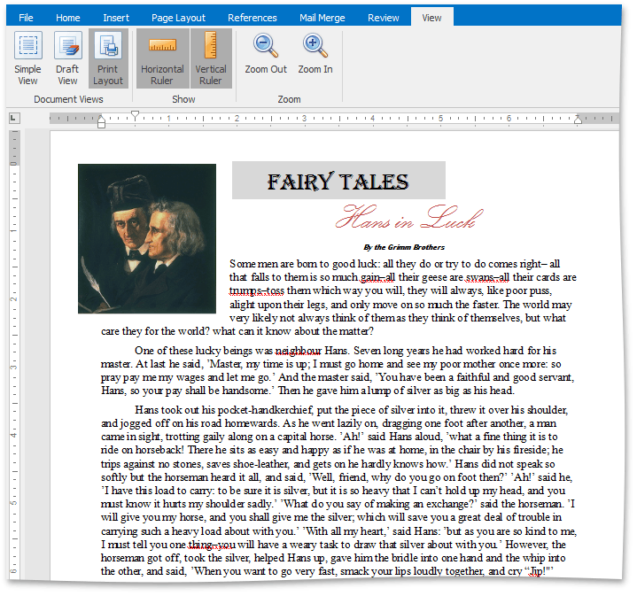Screen dimensions: 637x596
Task: Switch to the Home tab
Action: pyautogui.click(x=68, y=18)
